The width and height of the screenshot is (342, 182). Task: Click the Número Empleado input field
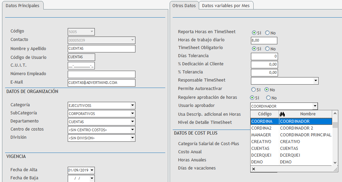tap(101, 74)
